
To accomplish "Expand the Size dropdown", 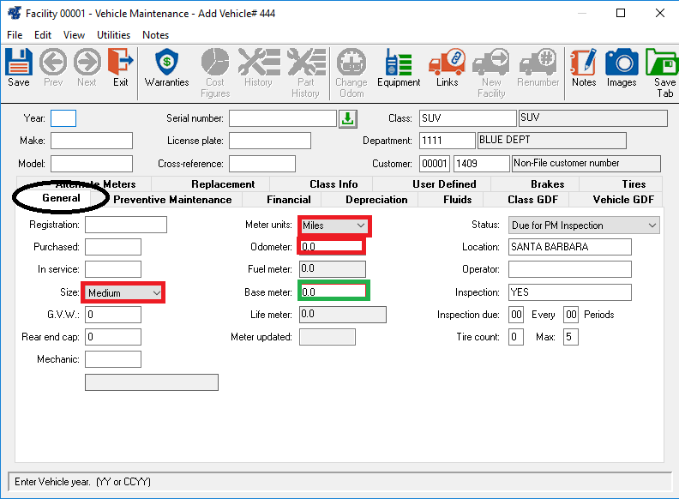I will (156, 293).
